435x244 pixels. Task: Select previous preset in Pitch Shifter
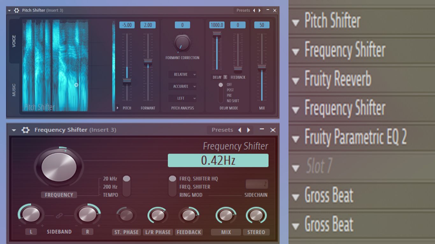[x=254, y=10]
